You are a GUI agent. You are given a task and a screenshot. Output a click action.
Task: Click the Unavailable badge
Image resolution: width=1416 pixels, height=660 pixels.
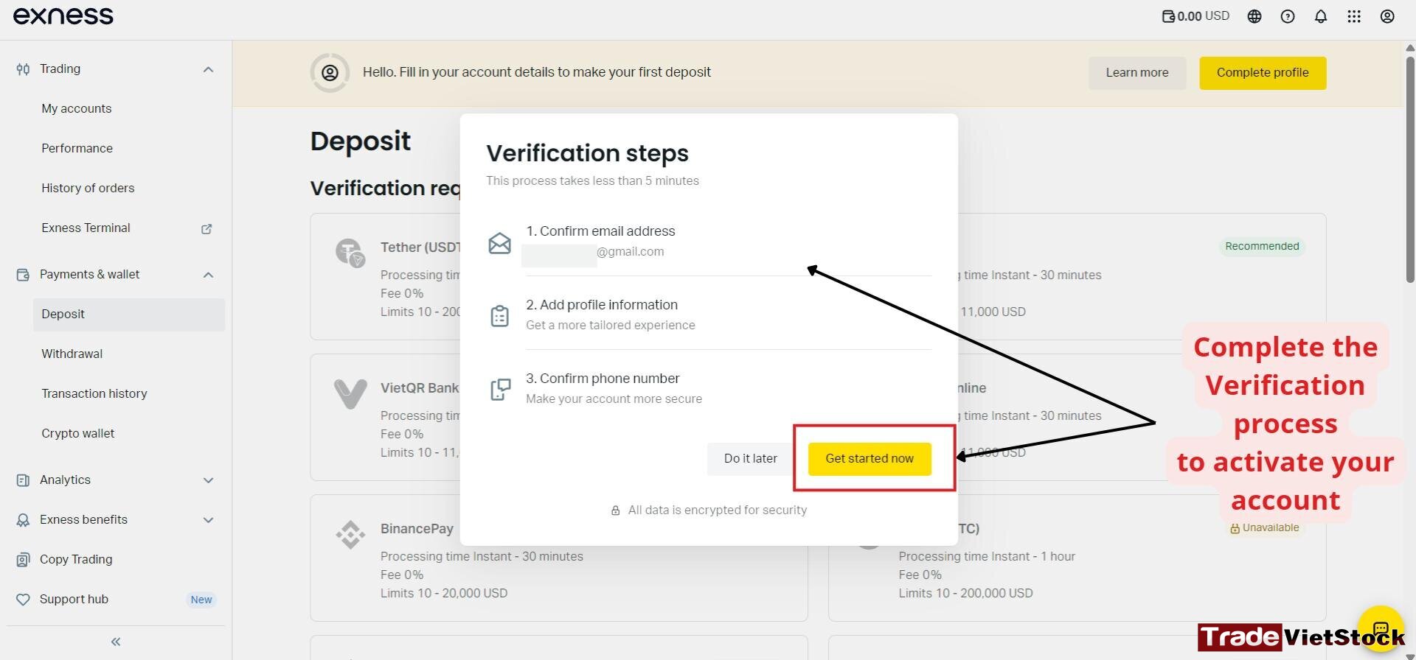click(1264, 528)
